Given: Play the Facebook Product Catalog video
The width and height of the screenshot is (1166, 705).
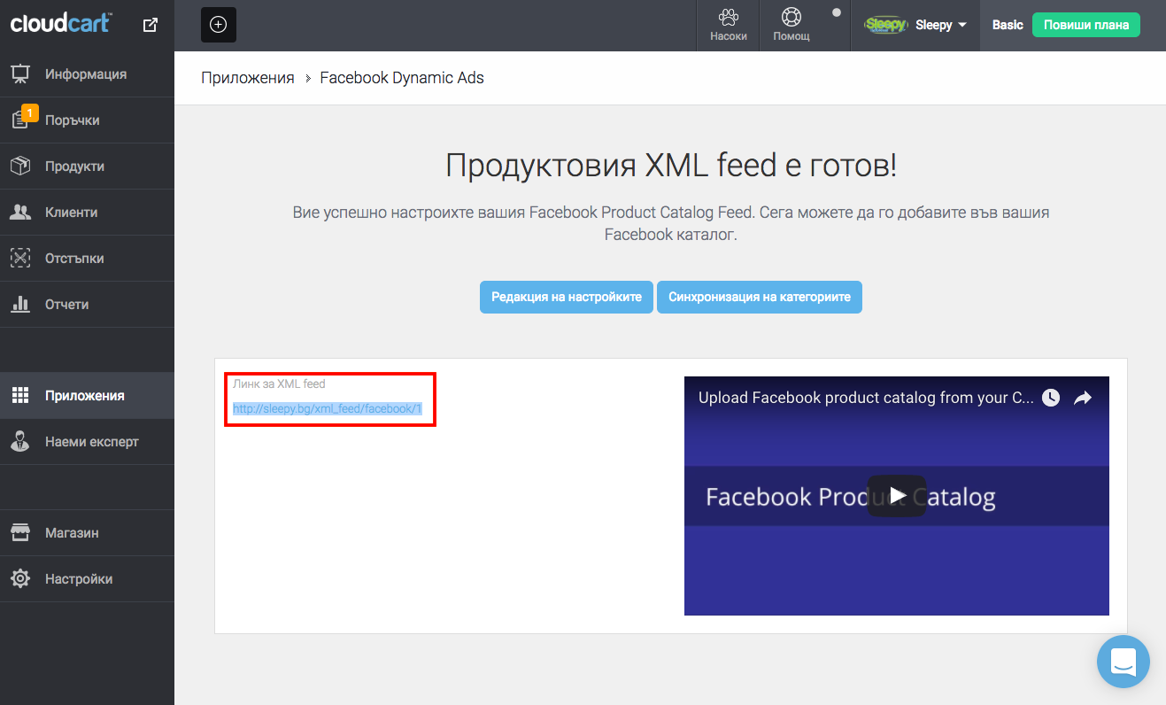Looking at the screenshot, I should click(x=897, y=496).
